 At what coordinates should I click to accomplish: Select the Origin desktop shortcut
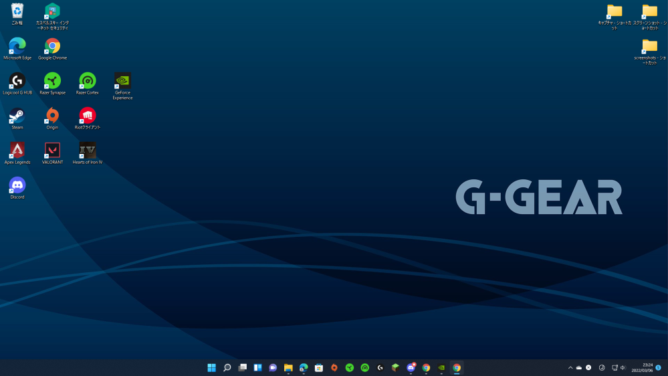(52, 119)
